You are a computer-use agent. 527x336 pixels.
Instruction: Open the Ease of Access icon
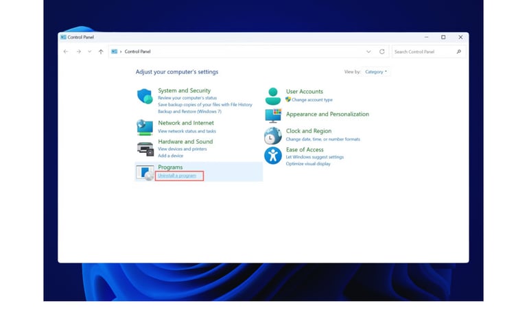(x=272, y=156)
